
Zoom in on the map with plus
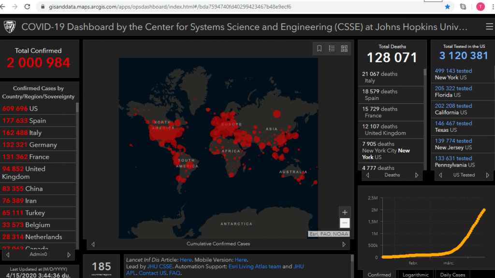[345, 212]
